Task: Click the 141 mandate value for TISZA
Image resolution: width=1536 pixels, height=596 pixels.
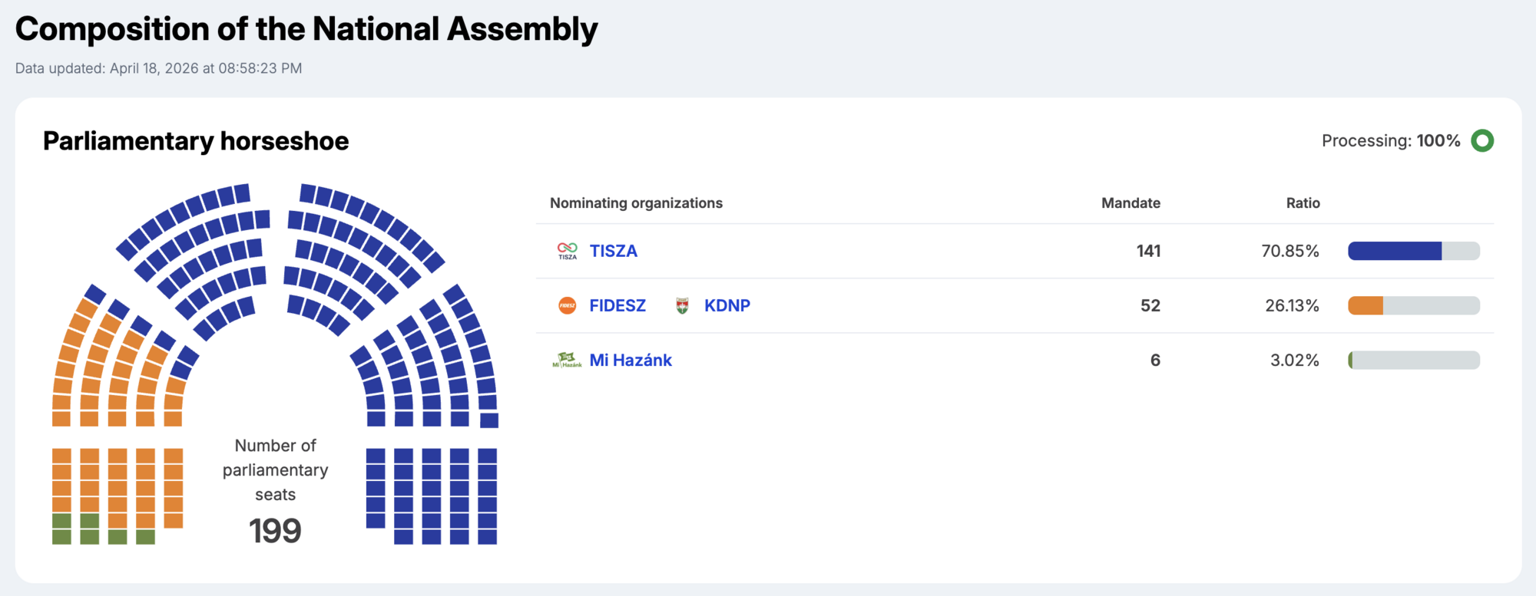Action: click(1148, 251)
